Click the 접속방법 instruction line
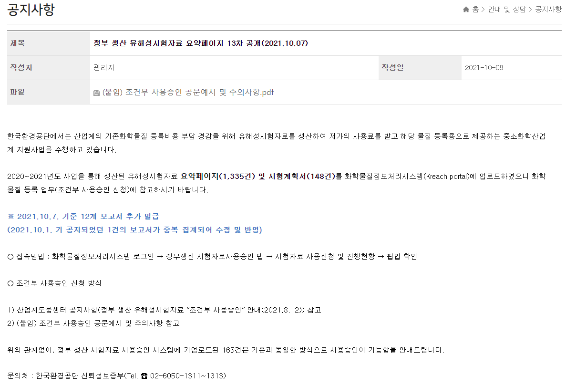 pyautogui.click(x=212, y=256)
